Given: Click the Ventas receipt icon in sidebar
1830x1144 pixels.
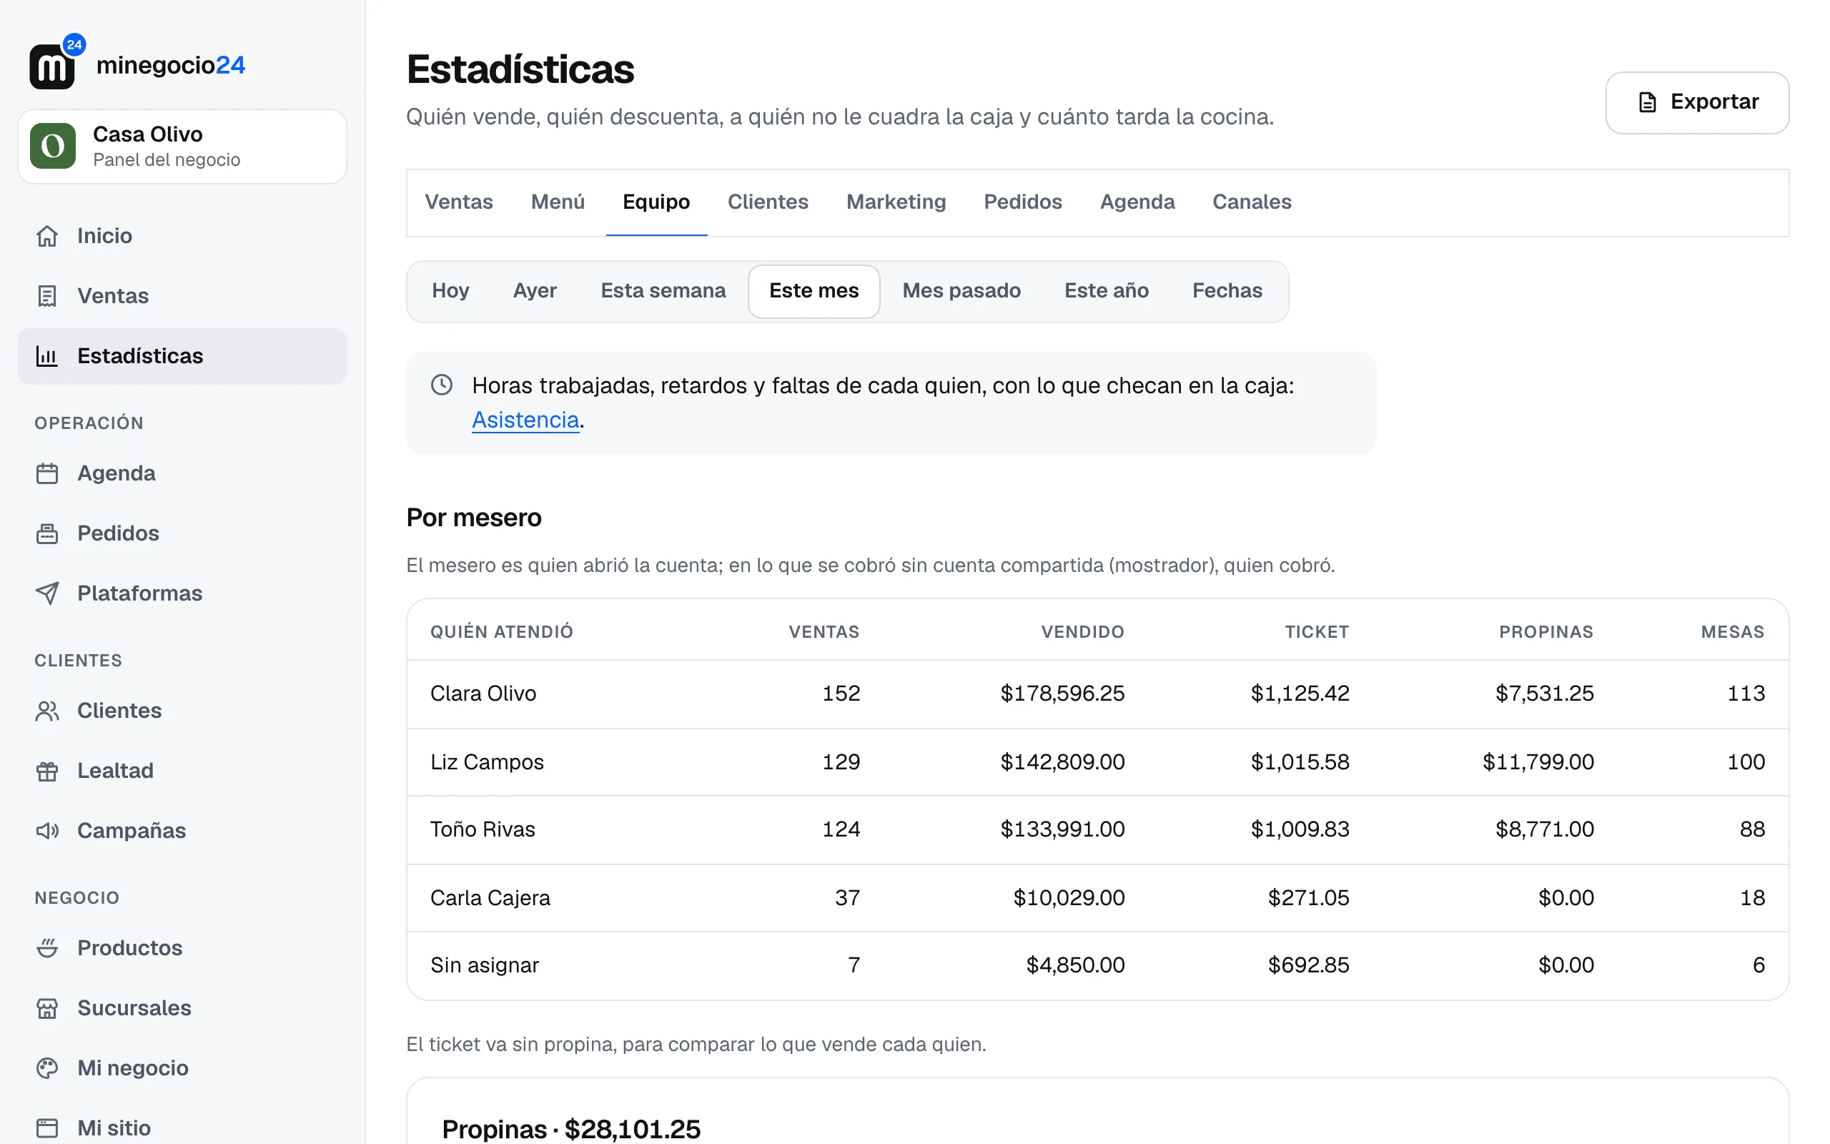Looking at the screenshot, I should (47, 296).
